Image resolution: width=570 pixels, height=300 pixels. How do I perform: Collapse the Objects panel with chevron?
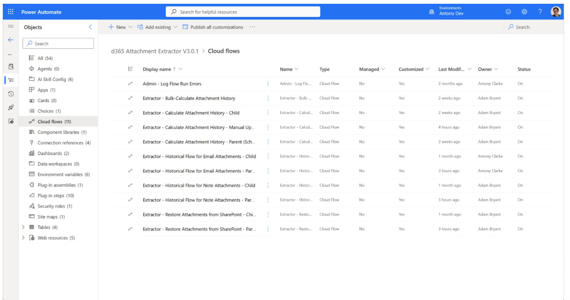pyautogui.click(x=90, y=27)
